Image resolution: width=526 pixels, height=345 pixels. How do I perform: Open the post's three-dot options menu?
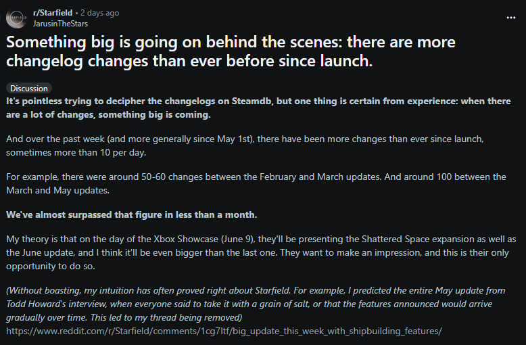coord(510,18)
